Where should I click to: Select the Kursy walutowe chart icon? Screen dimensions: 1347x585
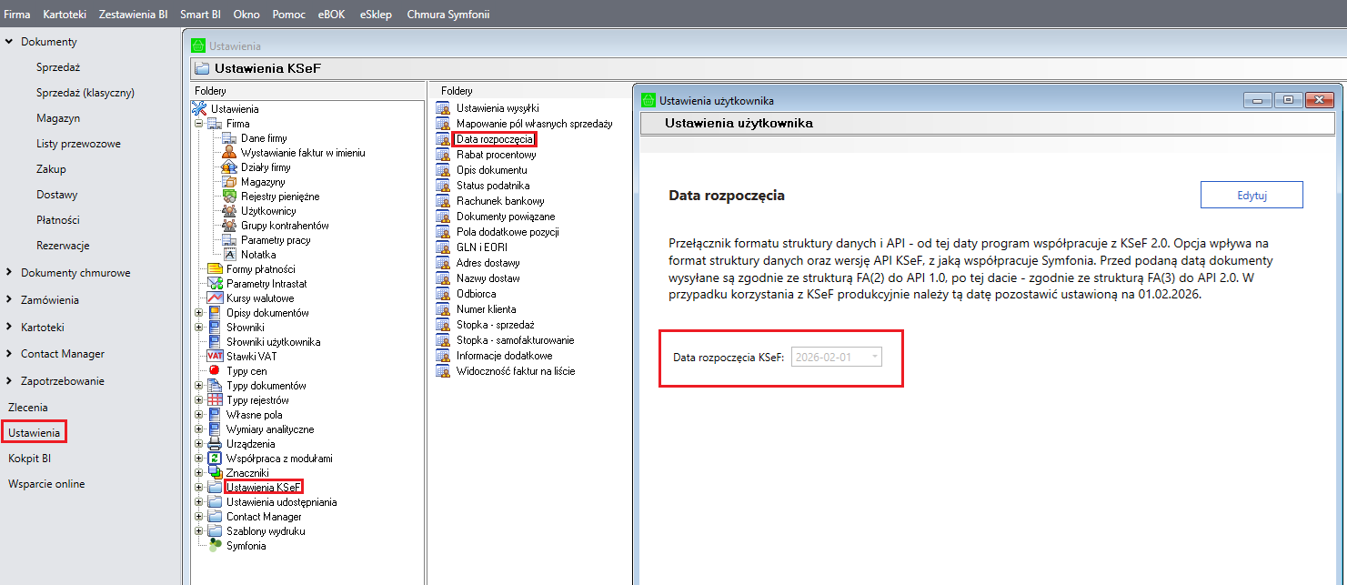click(215, 298)
